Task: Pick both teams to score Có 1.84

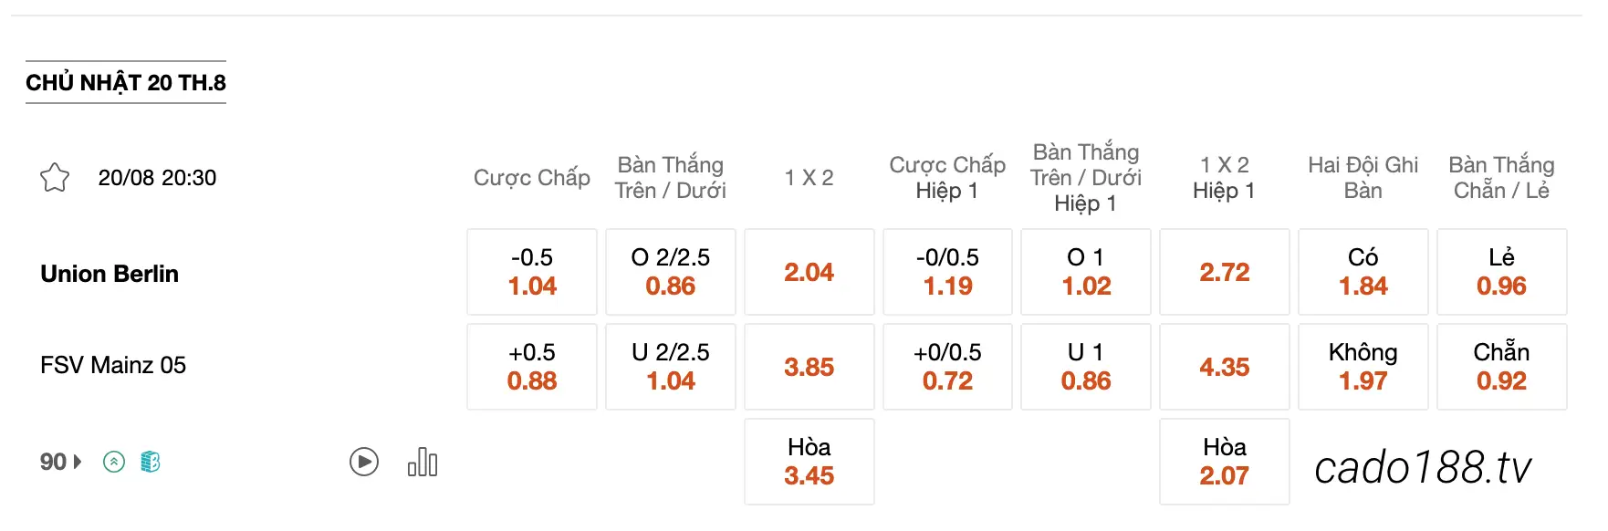Action: 1363,272
